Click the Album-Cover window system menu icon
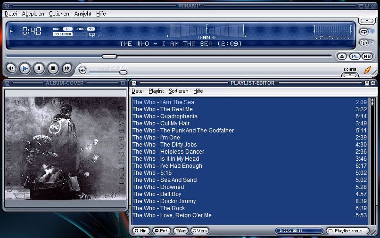This screenshot has width=380, height=238. tap(7, 83)
